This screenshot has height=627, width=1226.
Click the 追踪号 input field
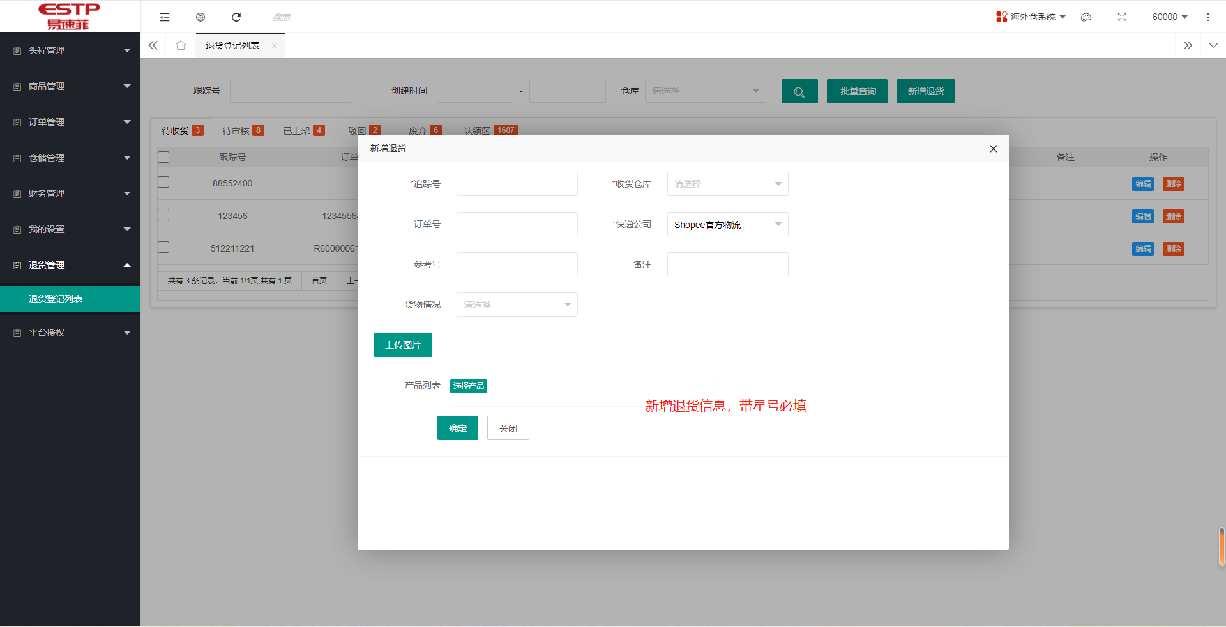coord(517,184)
